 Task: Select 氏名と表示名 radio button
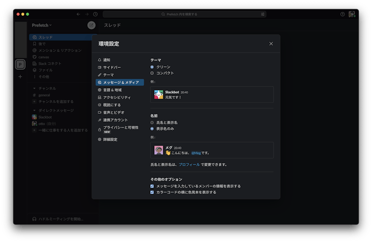(152, 123)
